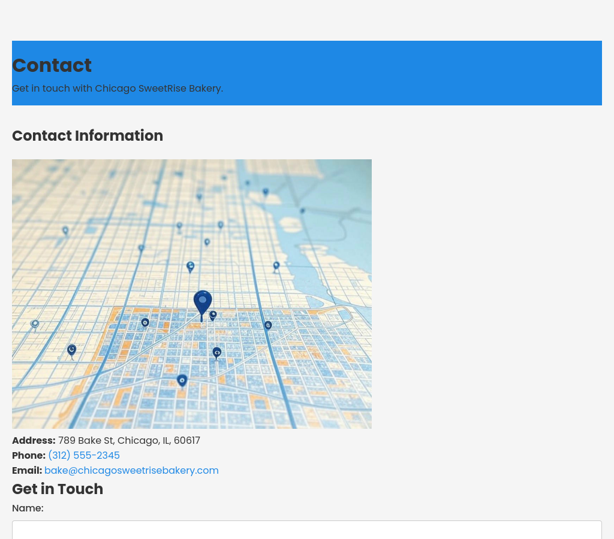Click the "Contact Information" section heading
614x539 pixels.
click(88, 136)
